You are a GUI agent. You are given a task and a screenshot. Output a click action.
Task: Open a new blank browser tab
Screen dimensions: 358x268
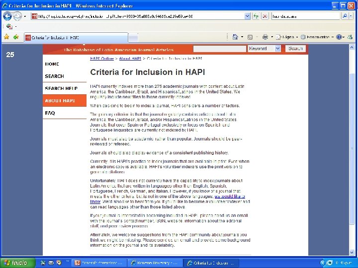133,38
